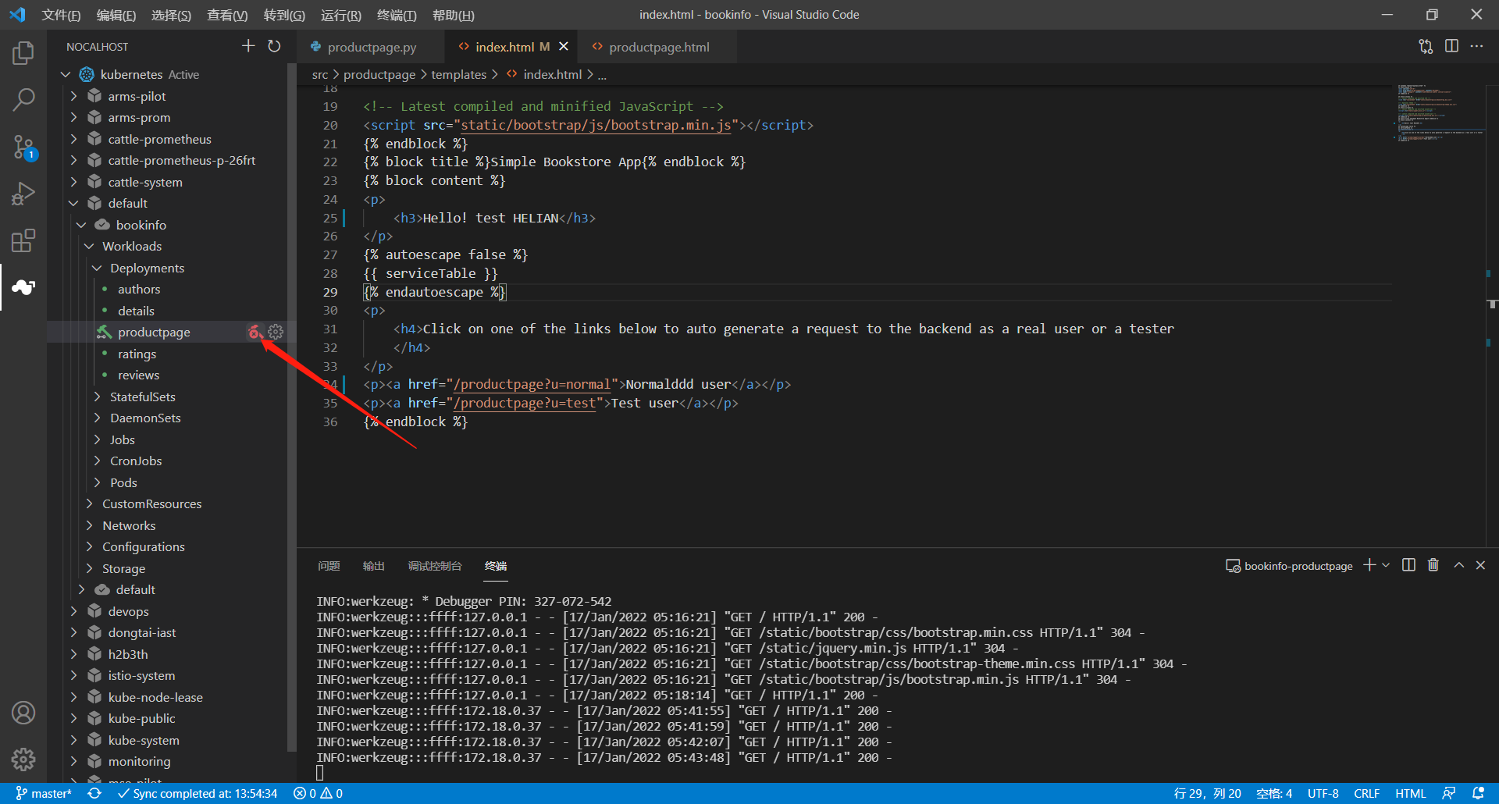Switch to 问题 panel tab
1499x804 pixels.
click(x=329, y=566)
